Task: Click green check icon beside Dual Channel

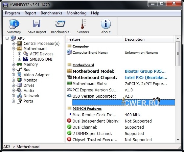Action: tap(69, 127)
